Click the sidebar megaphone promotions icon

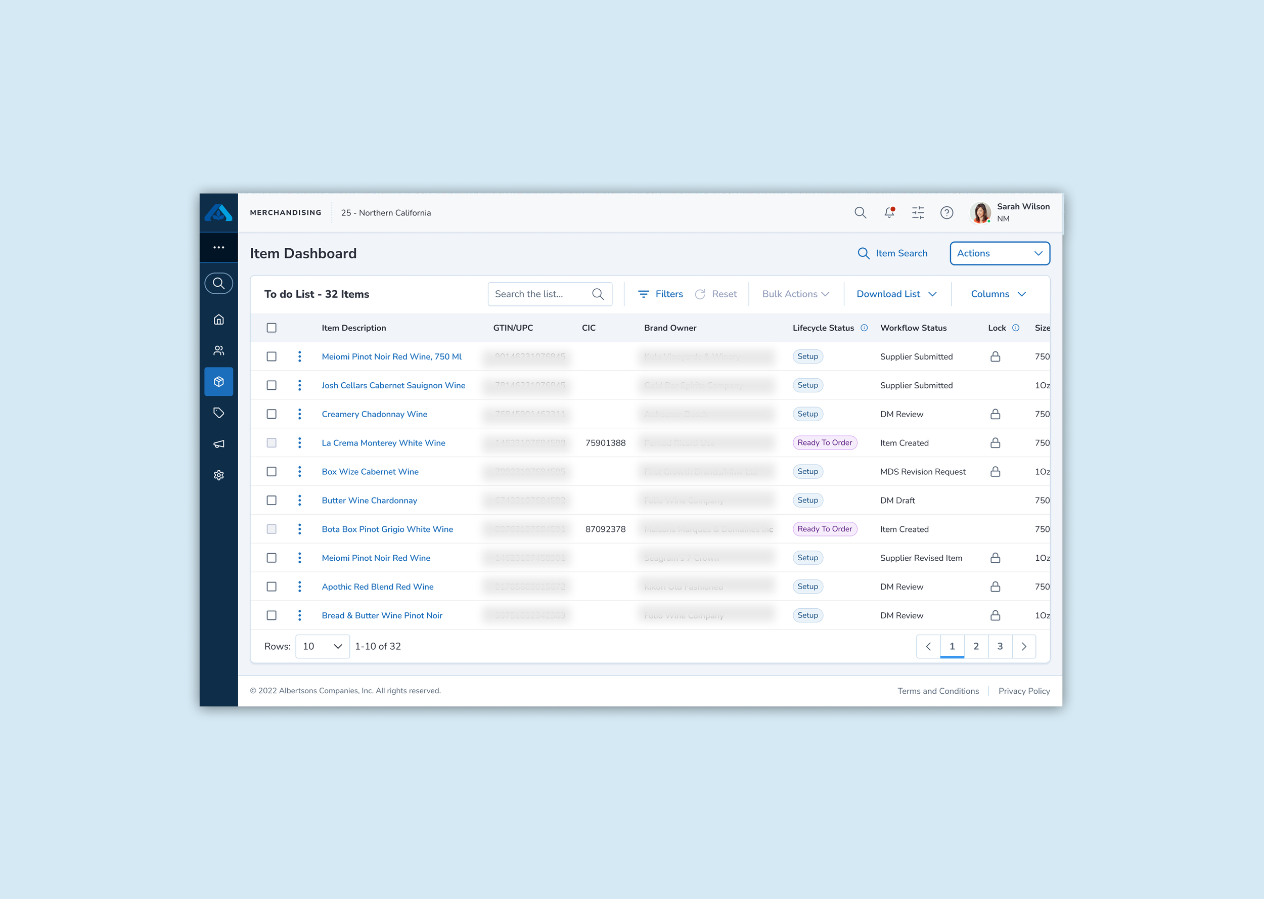[x=218, y=444]
